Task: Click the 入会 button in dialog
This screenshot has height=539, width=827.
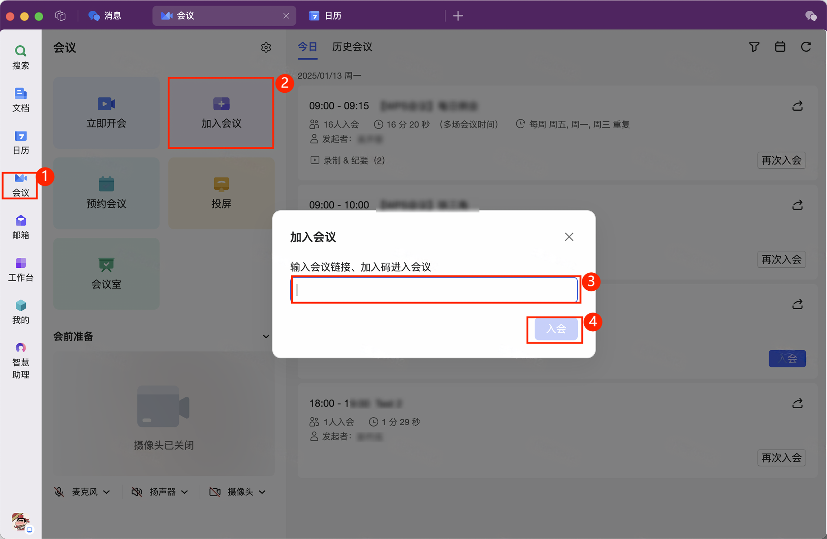Action: coord(556,328)
